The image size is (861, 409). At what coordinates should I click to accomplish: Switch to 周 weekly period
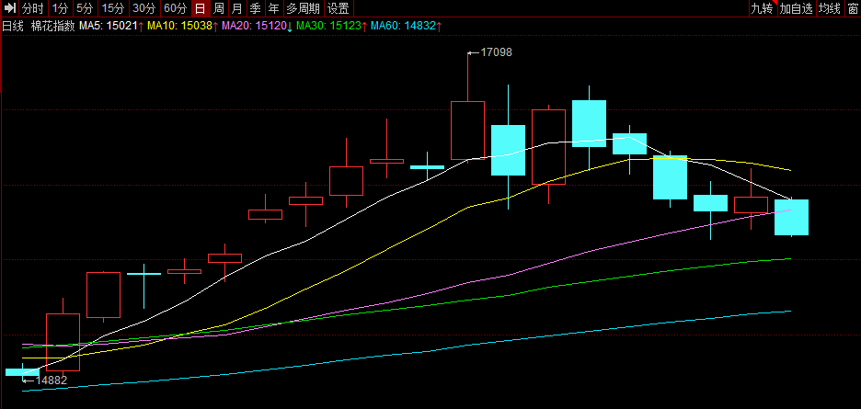click(x=219, y=7)
